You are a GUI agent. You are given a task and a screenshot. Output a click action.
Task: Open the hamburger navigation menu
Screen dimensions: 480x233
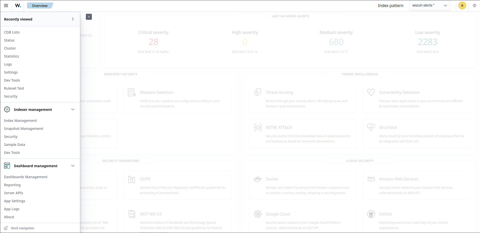click(6, 6)
